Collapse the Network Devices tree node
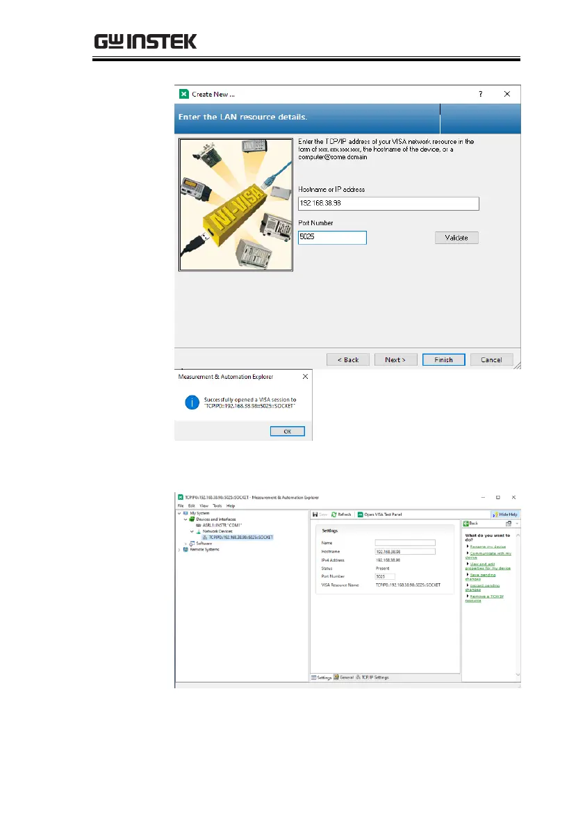 tap(192, 531)
